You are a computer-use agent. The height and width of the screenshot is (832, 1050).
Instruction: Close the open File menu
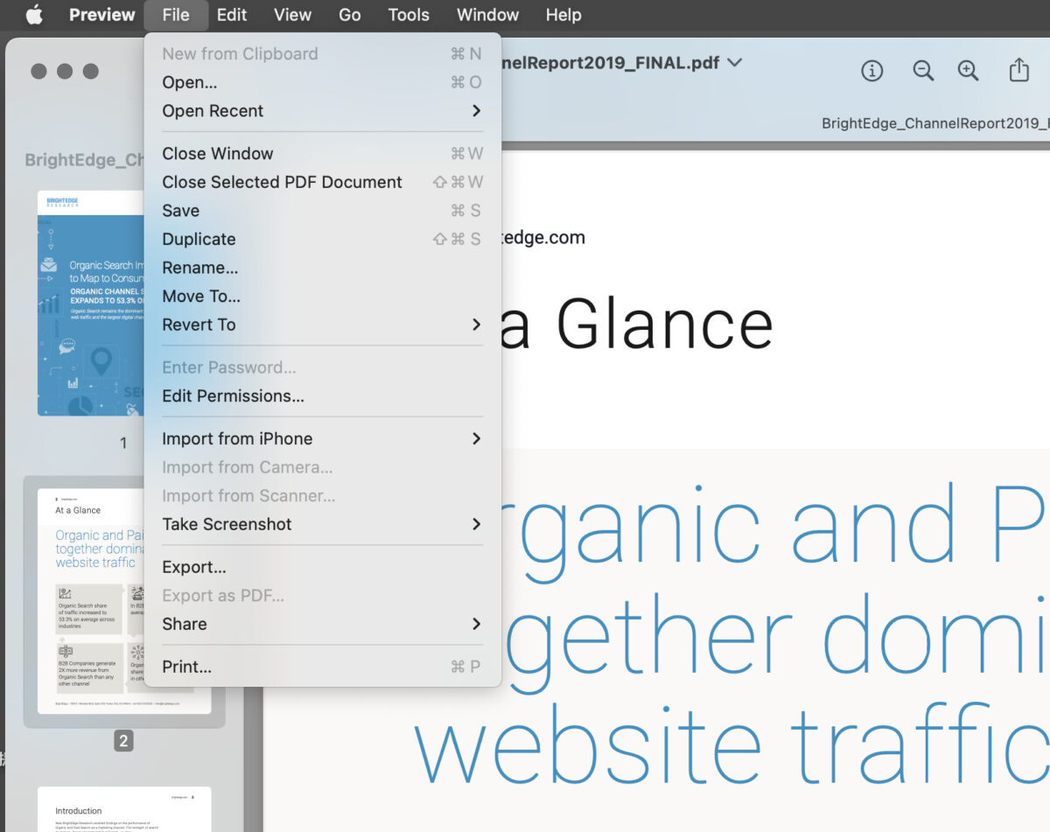[176, 15]
